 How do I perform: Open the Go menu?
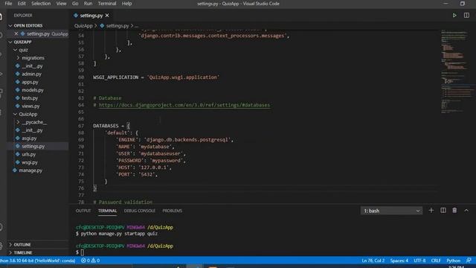[x=75, y=4]
